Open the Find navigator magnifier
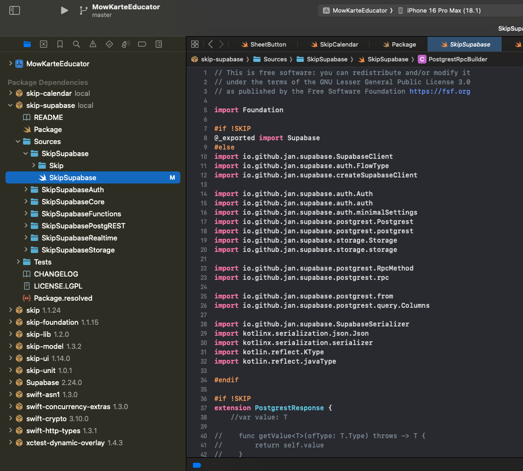The image size is (523, 471). (76, 44)
